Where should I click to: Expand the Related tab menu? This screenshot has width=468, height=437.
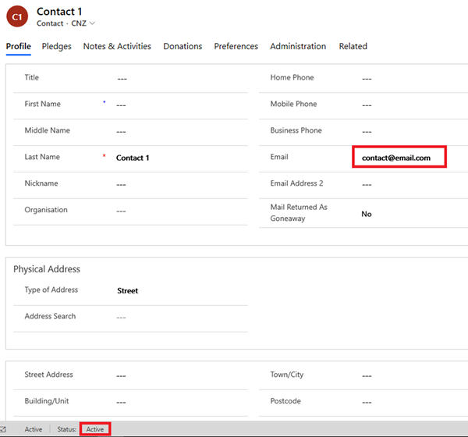(353, 46)
